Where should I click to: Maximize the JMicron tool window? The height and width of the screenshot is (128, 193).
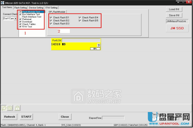[183, 2]
